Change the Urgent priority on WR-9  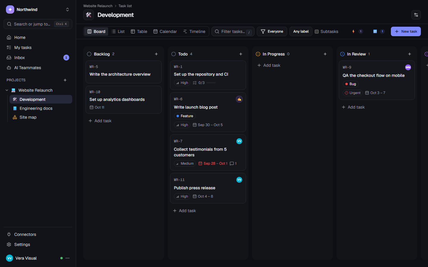point(353,93)
